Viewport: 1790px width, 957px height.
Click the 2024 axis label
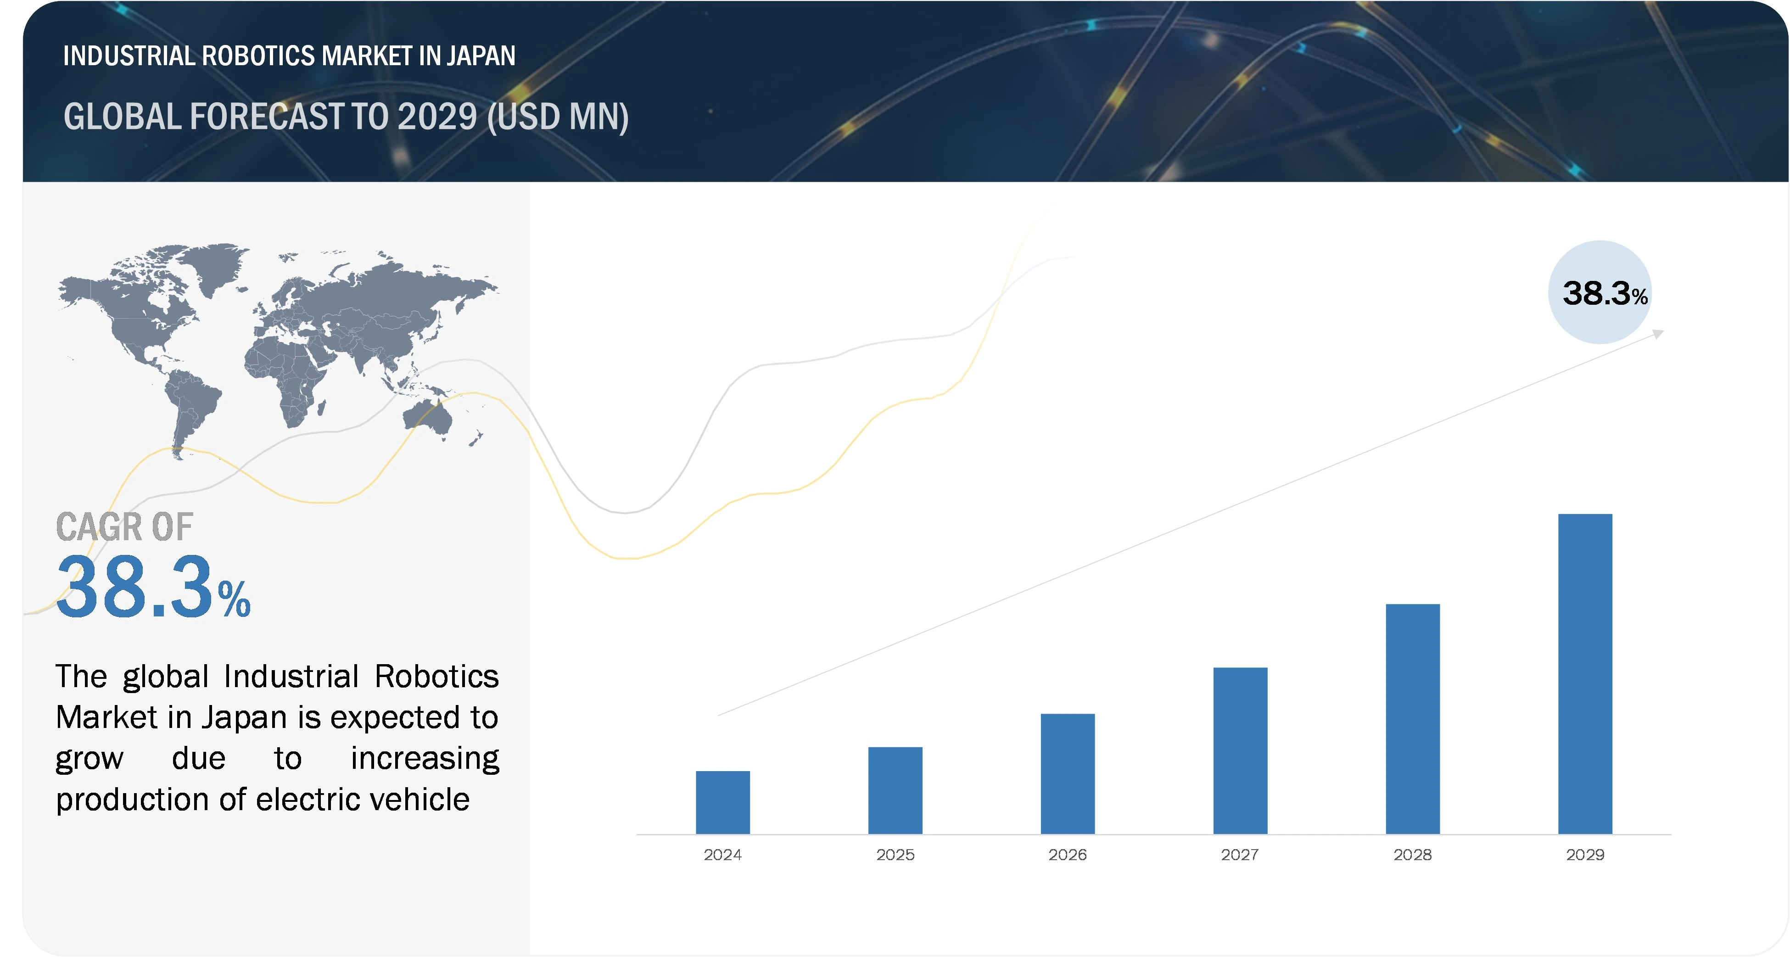tap(723, 855)
